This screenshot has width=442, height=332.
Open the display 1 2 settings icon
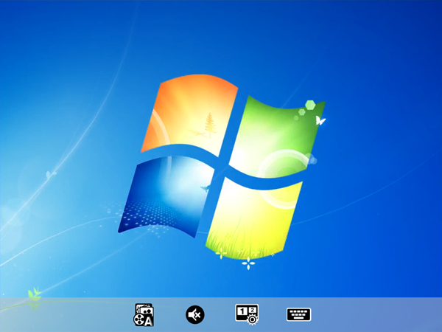(x=247, y=314)
